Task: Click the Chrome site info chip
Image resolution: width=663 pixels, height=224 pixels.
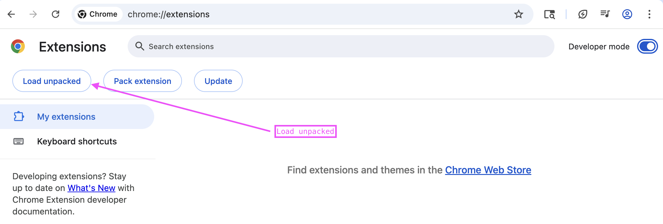Action: (x=98, y=14)
